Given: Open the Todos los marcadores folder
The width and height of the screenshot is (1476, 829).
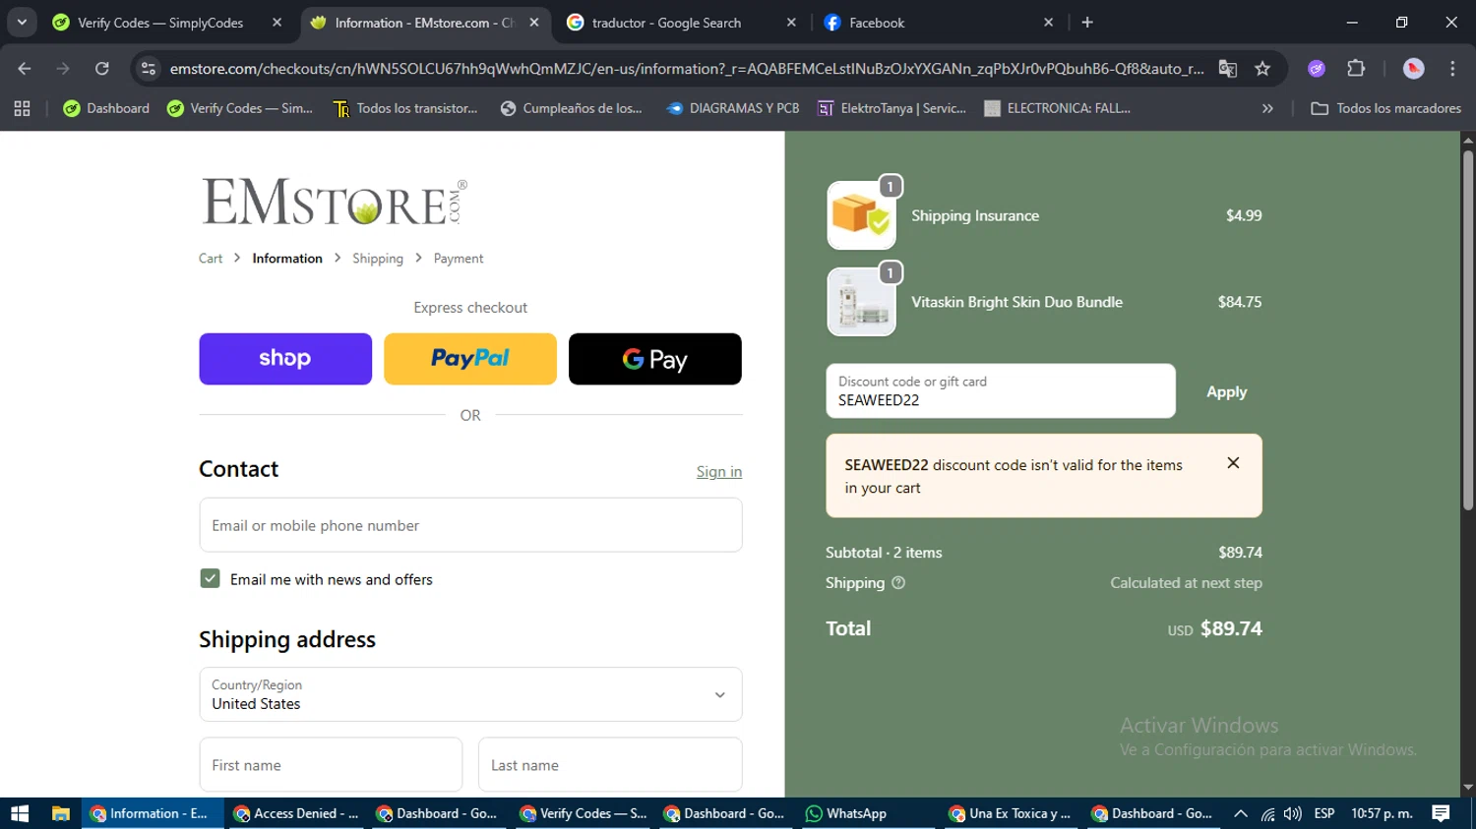Looking at the screenshot, I should click(1385, 108).
